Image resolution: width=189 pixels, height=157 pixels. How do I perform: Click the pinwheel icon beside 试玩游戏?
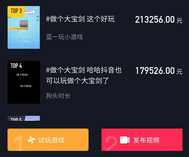[31, 140]
